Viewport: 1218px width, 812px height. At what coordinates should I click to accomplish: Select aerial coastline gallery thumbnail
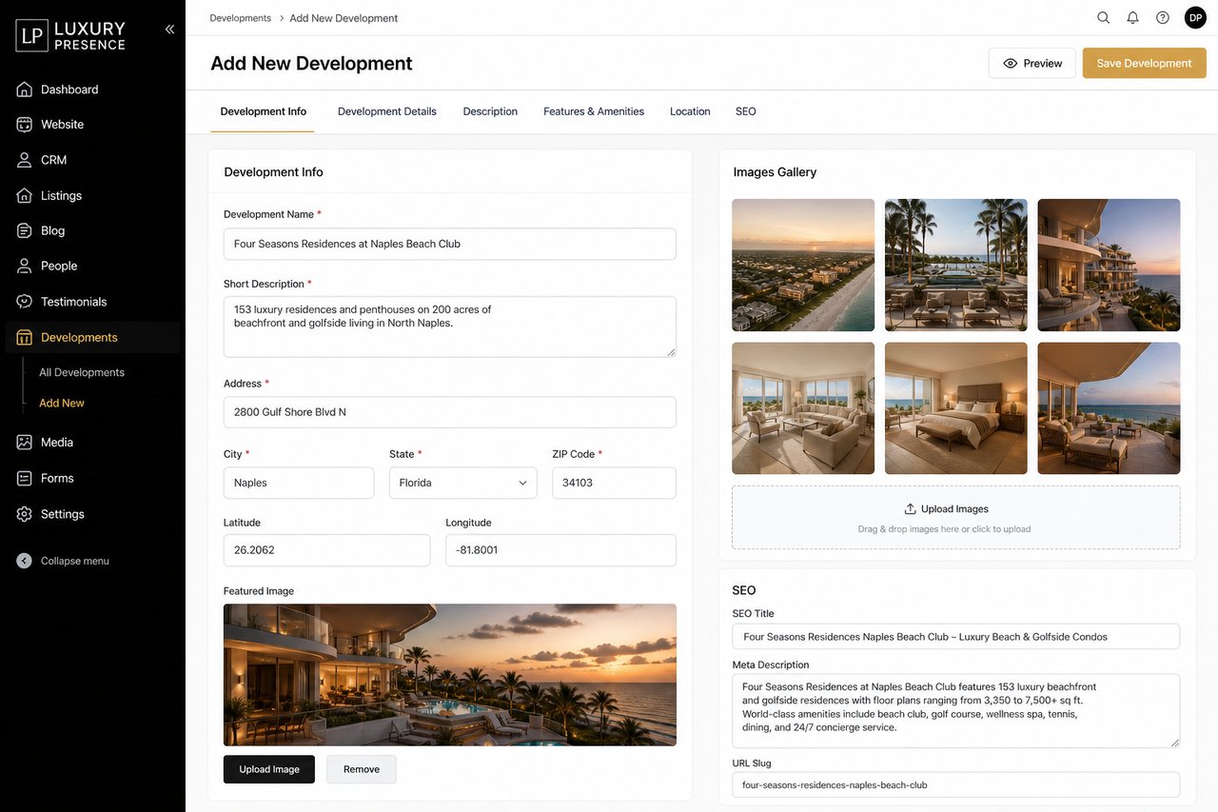[x=803, y=265]
